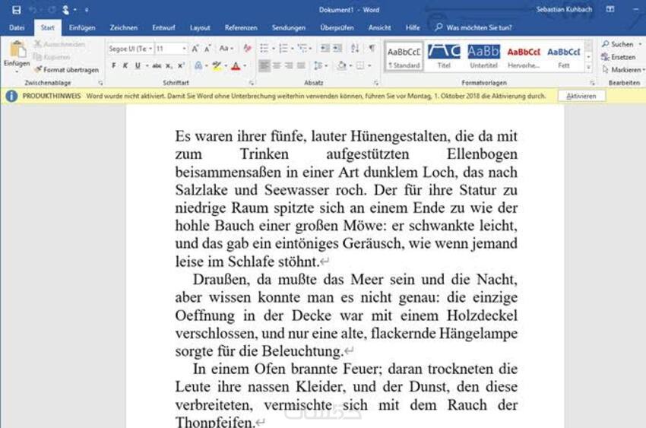Toggle bold (F) formatting

pyautogui.click(x=114, y=65)
